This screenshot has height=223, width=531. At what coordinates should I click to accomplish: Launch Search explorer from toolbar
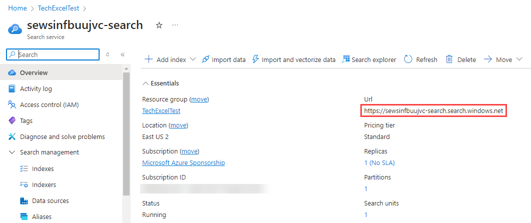tap(369, 59)
